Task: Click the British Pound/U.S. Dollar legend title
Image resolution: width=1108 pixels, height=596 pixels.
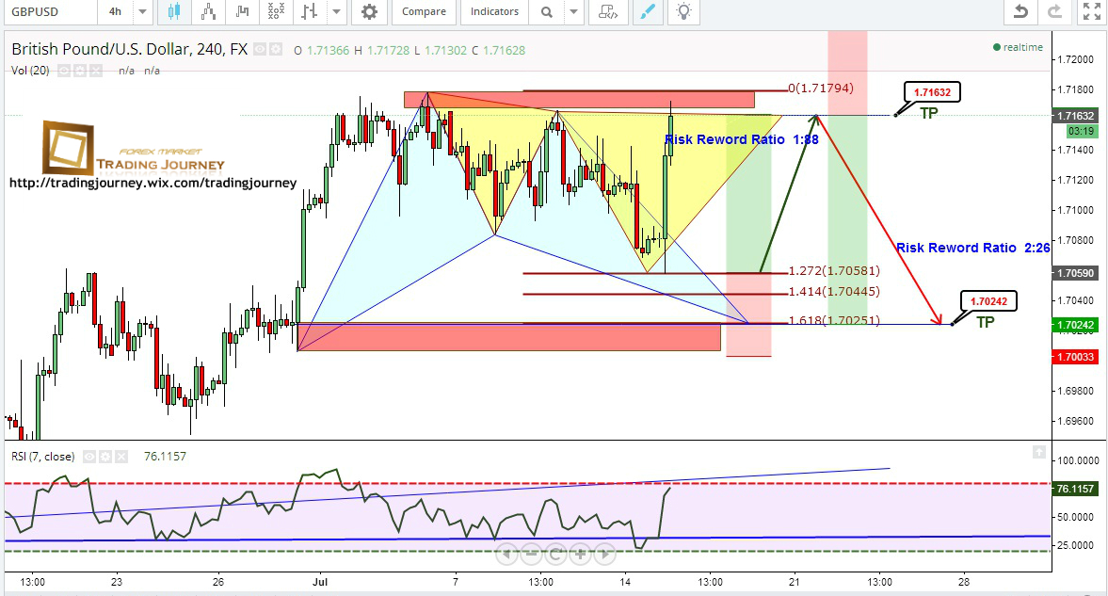Action: 129,49
